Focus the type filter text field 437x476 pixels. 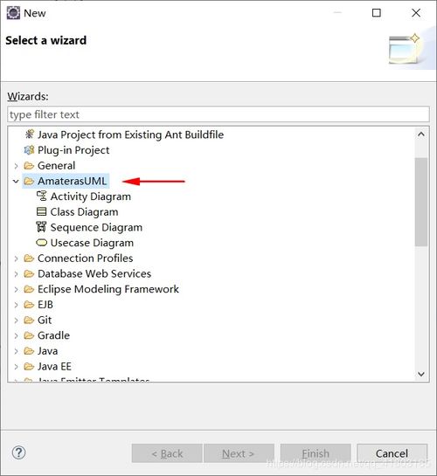click(218, 114)
